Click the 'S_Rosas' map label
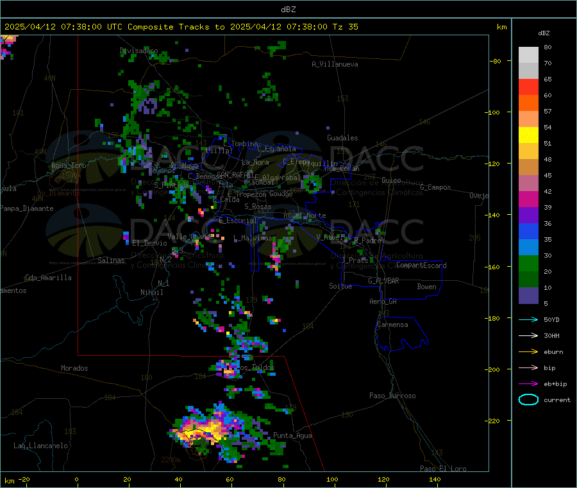The image size is (577, 488). [258, 206]
